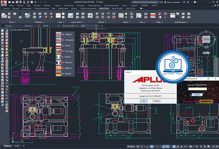Viewport: 219px width, 149px height.
Task: Toggle grid display in the status bar
Action: pos(138,147)
